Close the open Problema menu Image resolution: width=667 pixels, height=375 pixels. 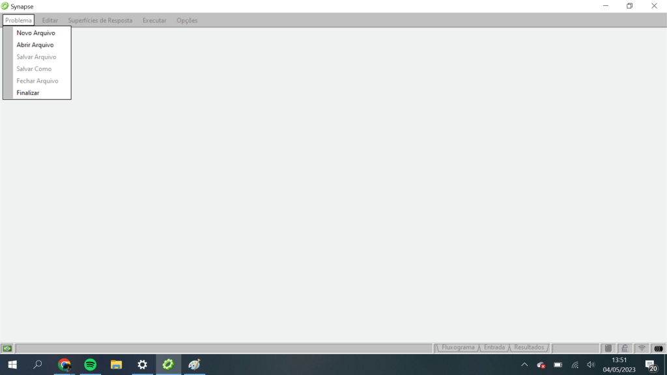[x=18, y=20]
